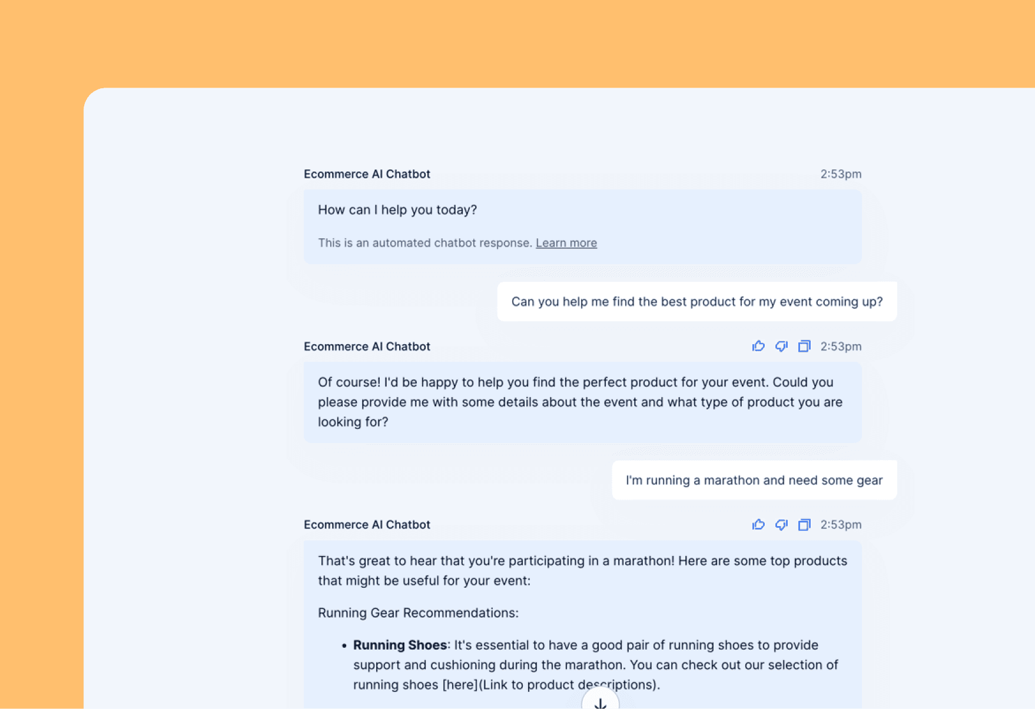Viewport: 1035px width, 709px height.
Task: Click the here link for running shoe descriptions
Action: point(460,684)
